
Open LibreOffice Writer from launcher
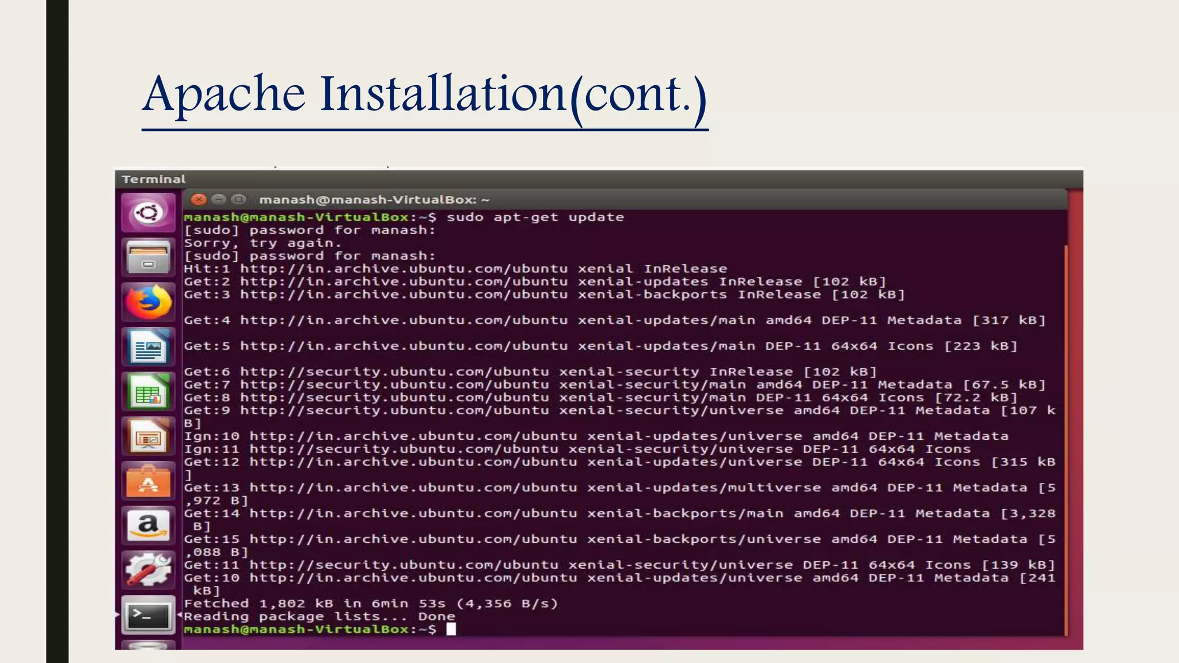click(x=149, y=347)
